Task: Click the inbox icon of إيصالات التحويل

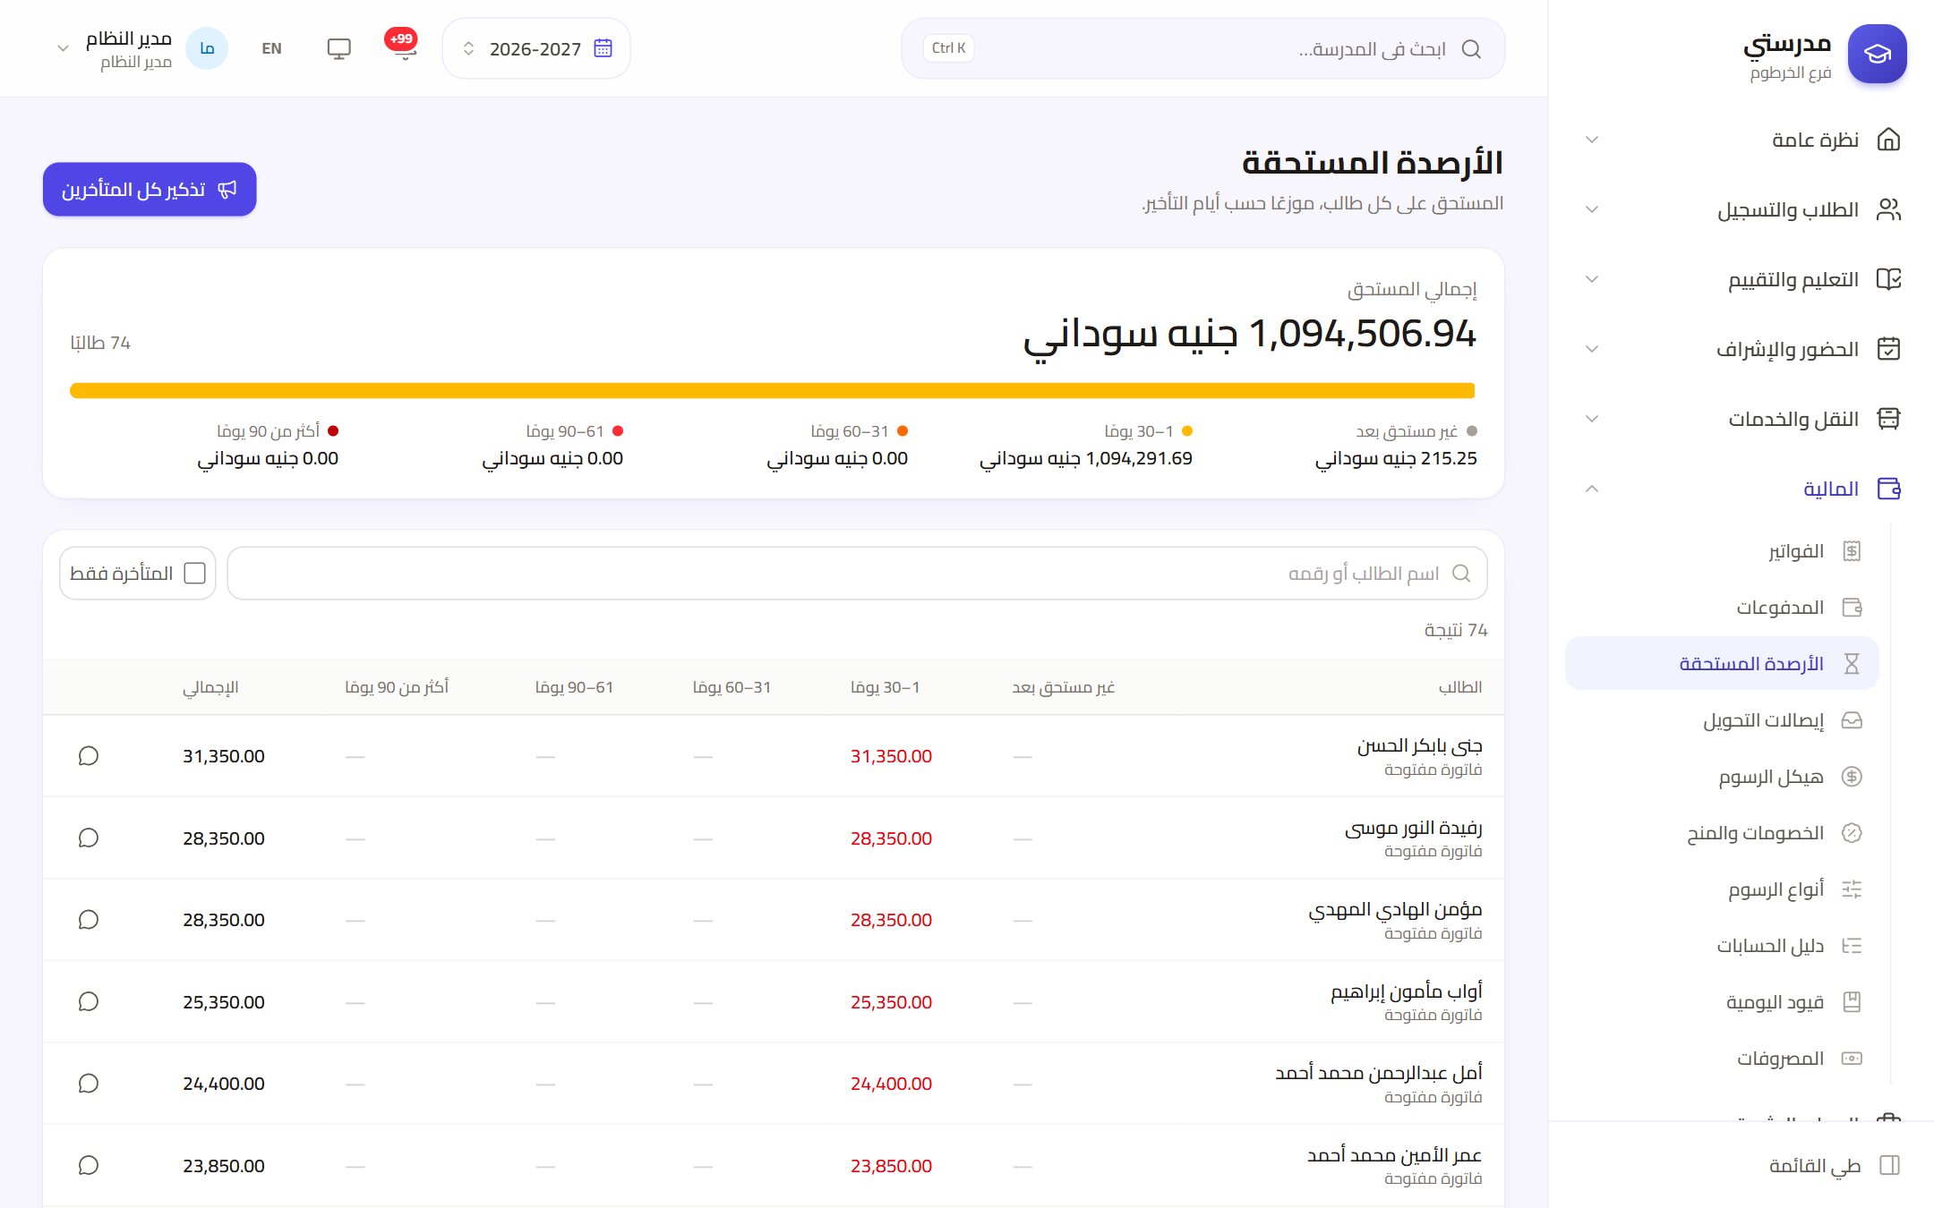Action: [1852, 720]
